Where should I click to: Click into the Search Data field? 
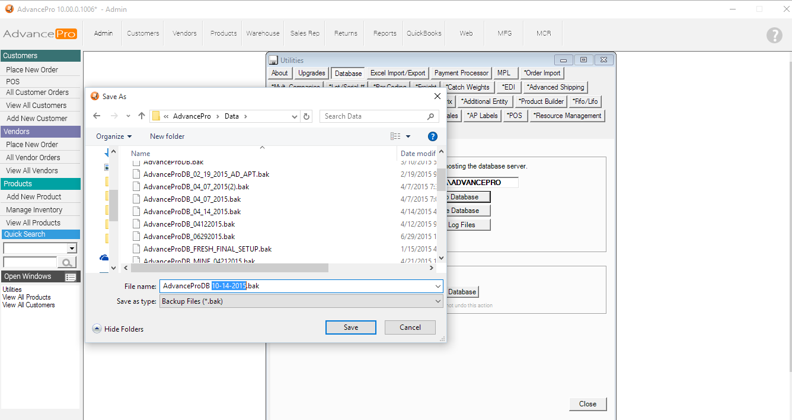click(373, 116)
